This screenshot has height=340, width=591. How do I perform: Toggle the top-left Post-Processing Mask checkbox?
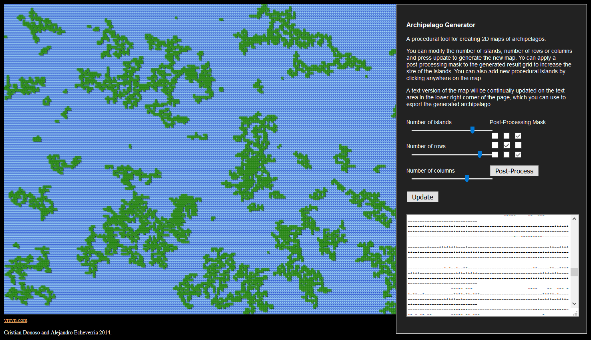coord(495,136)
